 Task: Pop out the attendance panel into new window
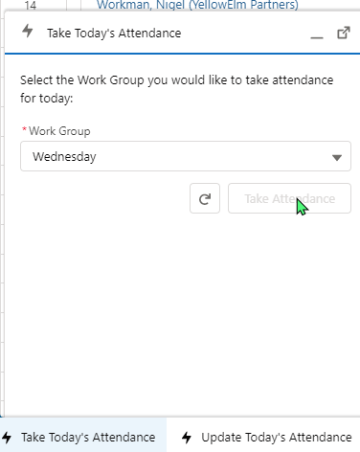point(344,33)
